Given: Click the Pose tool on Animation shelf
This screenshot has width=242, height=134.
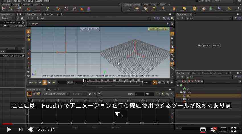Looking at the screenshot, I should point(4,9).
